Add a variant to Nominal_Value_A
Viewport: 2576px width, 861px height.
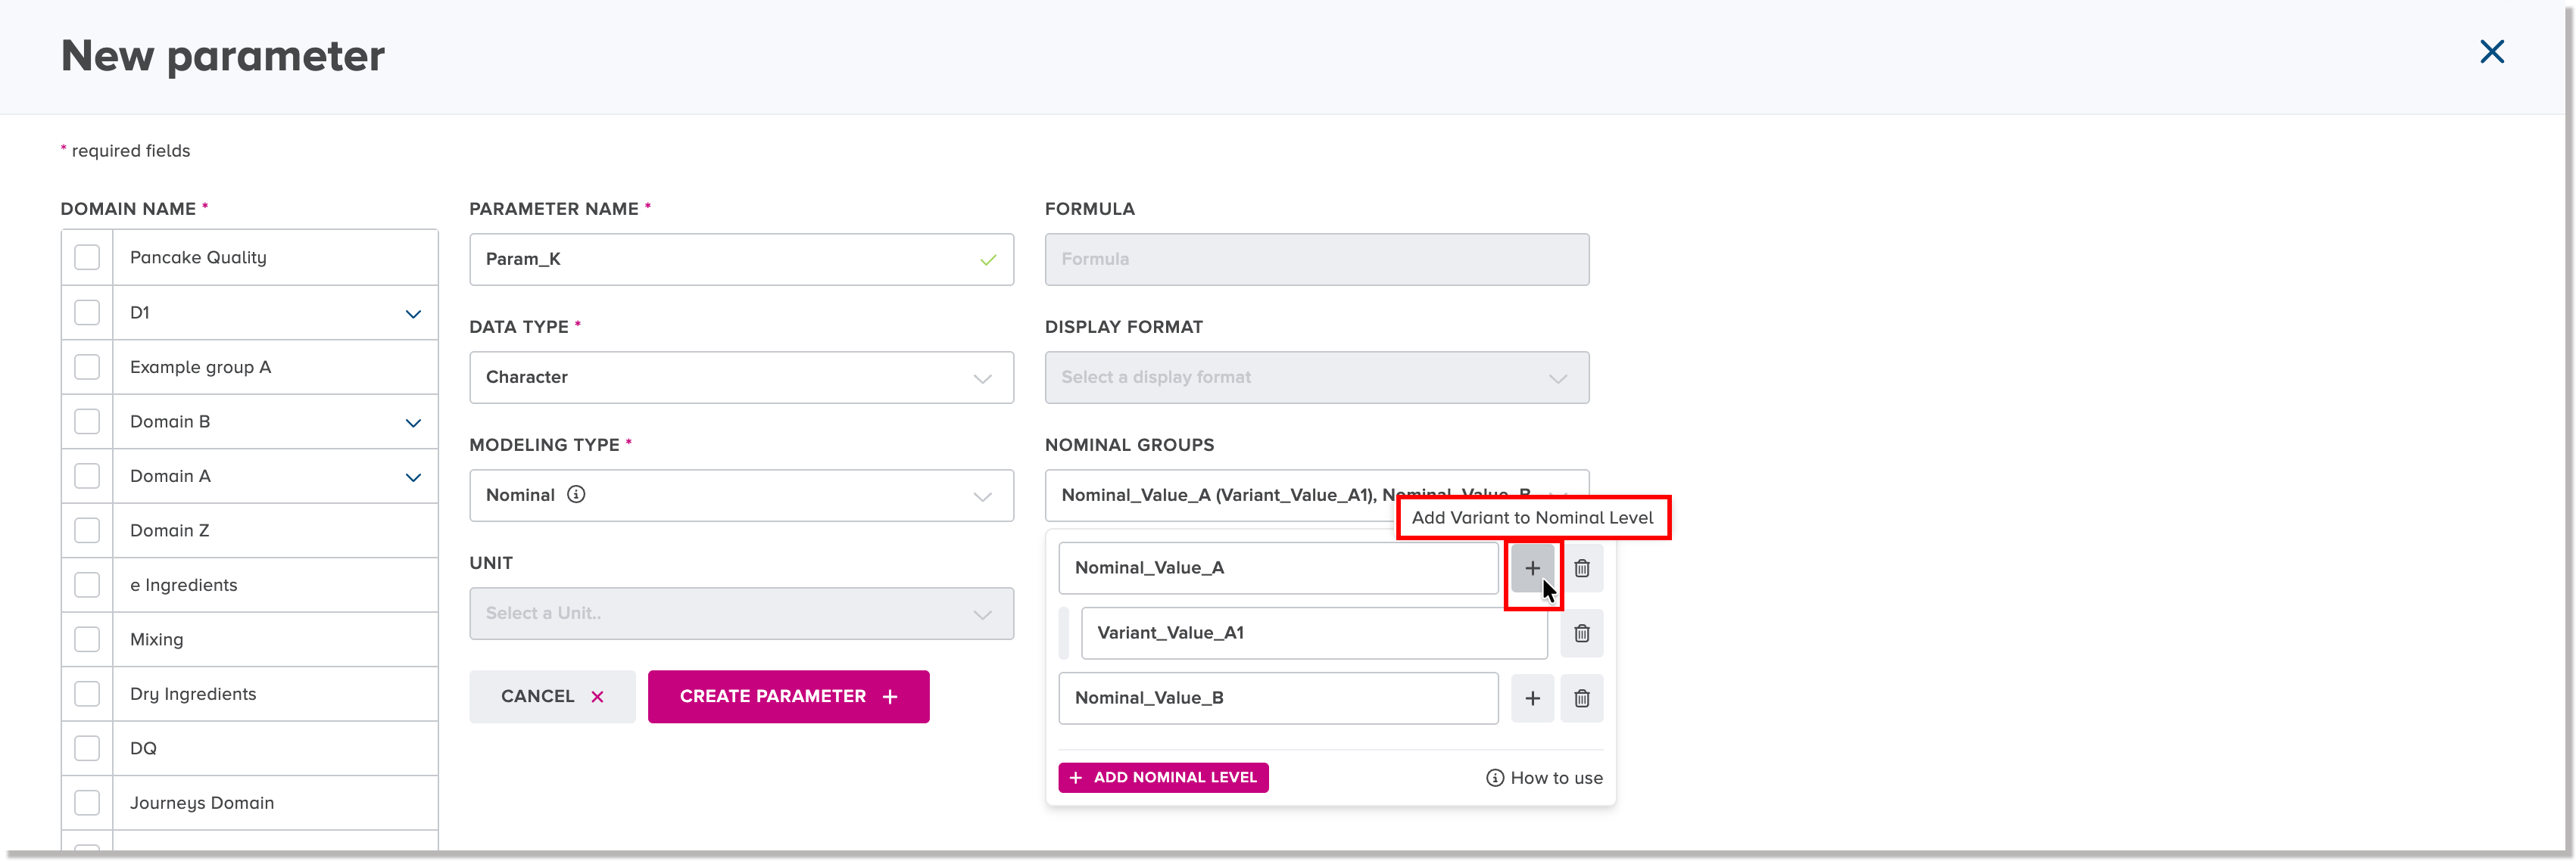tap(1532, 568)
